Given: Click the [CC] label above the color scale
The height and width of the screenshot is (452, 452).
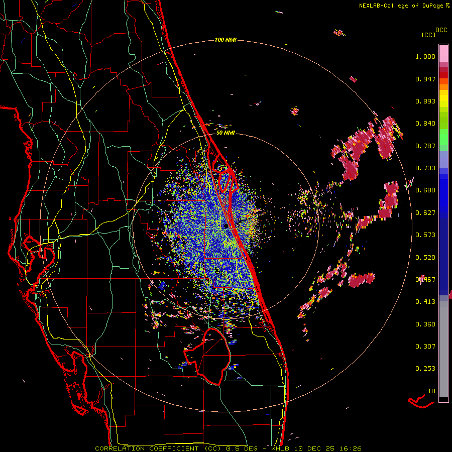Looking at the screenshot, I should tap(429, 35).
